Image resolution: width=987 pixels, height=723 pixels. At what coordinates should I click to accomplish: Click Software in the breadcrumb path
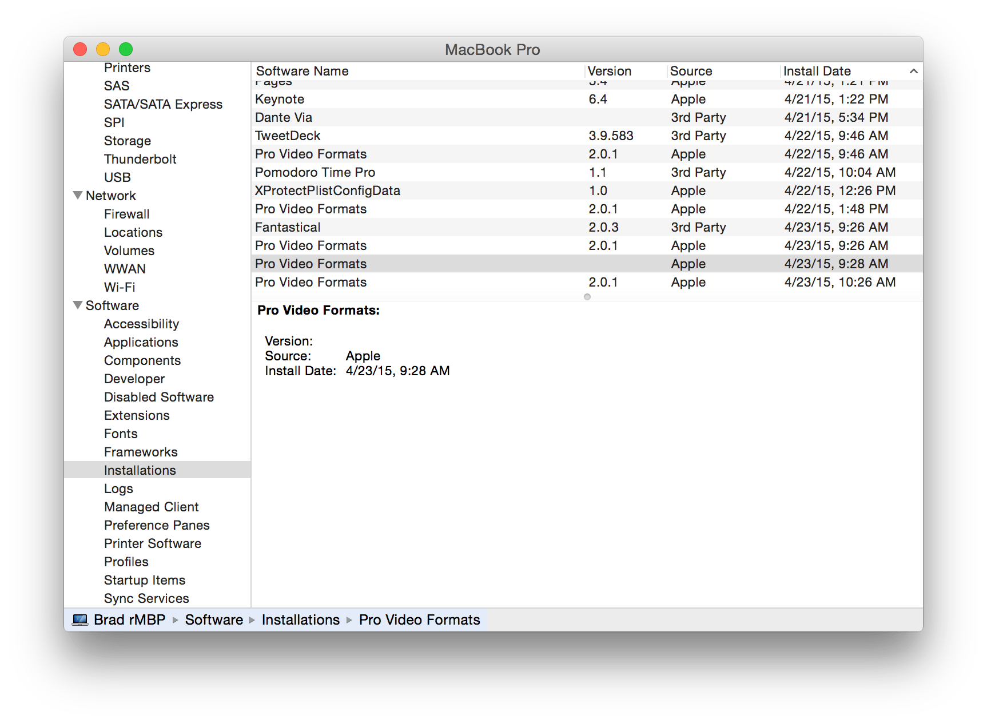pos(214,619)
